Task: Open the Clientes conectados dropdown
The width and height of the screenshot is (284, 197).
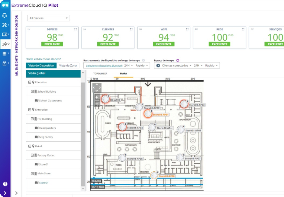Action: point(177,65)
